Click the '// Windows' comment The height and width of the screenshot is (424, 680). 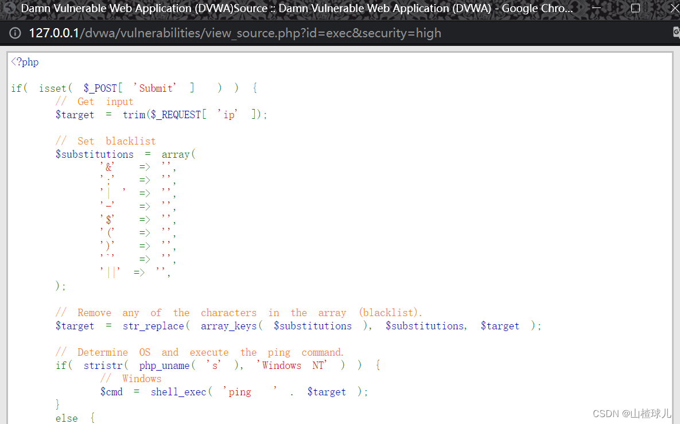(131, 379)
